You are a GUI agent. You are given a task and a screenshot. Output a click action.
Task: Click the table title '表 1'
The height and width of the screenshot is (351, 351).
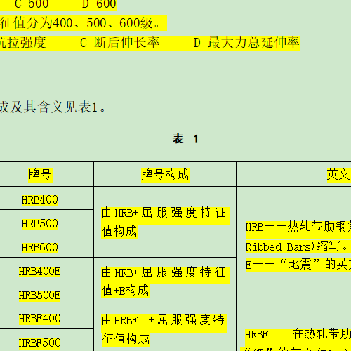pyautogui.click(x=185, y=139)
